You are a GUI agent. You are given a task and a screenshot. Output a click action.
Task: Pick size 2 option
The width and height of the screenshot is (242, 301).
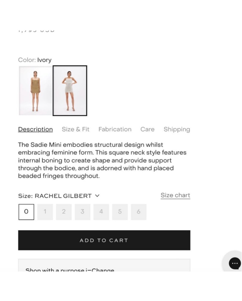pyautogui.click(x=64, y=212)
